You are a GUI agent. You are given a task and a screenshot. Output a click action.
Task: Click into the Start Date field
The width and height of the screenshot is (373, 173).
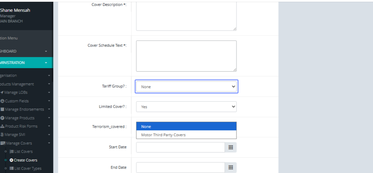coord(180,147)
